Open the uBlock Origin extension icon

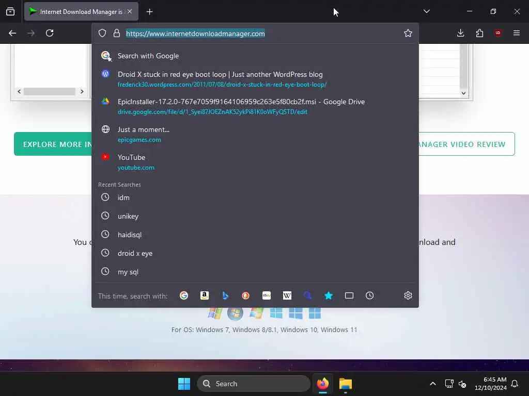pos(498,33)
